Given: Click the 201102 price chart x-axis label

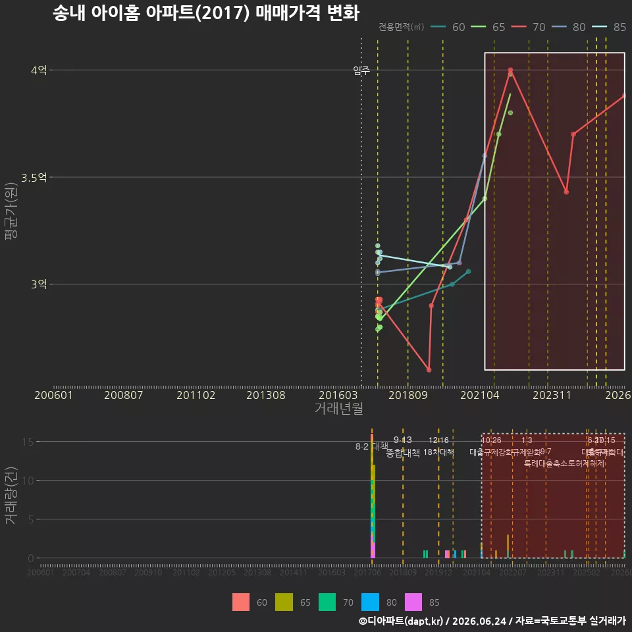Looking at the screenshot, I should point(196,395).
